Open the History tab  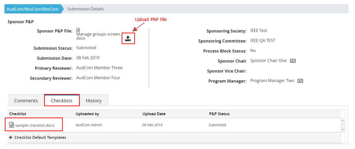[94, 101]
